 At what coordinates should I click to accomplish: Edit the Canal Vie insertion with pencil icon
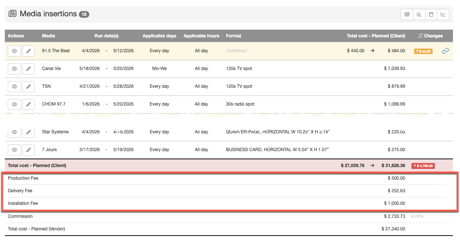coord(29,69)
